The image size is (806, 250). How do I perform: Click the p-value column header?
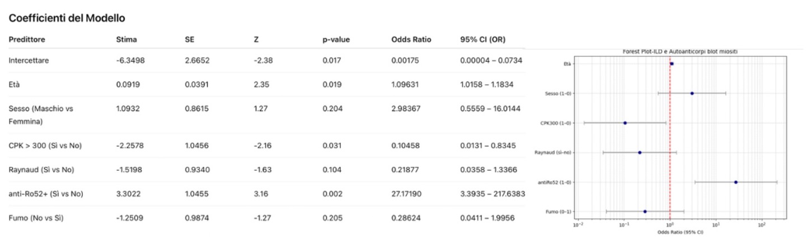336,40
